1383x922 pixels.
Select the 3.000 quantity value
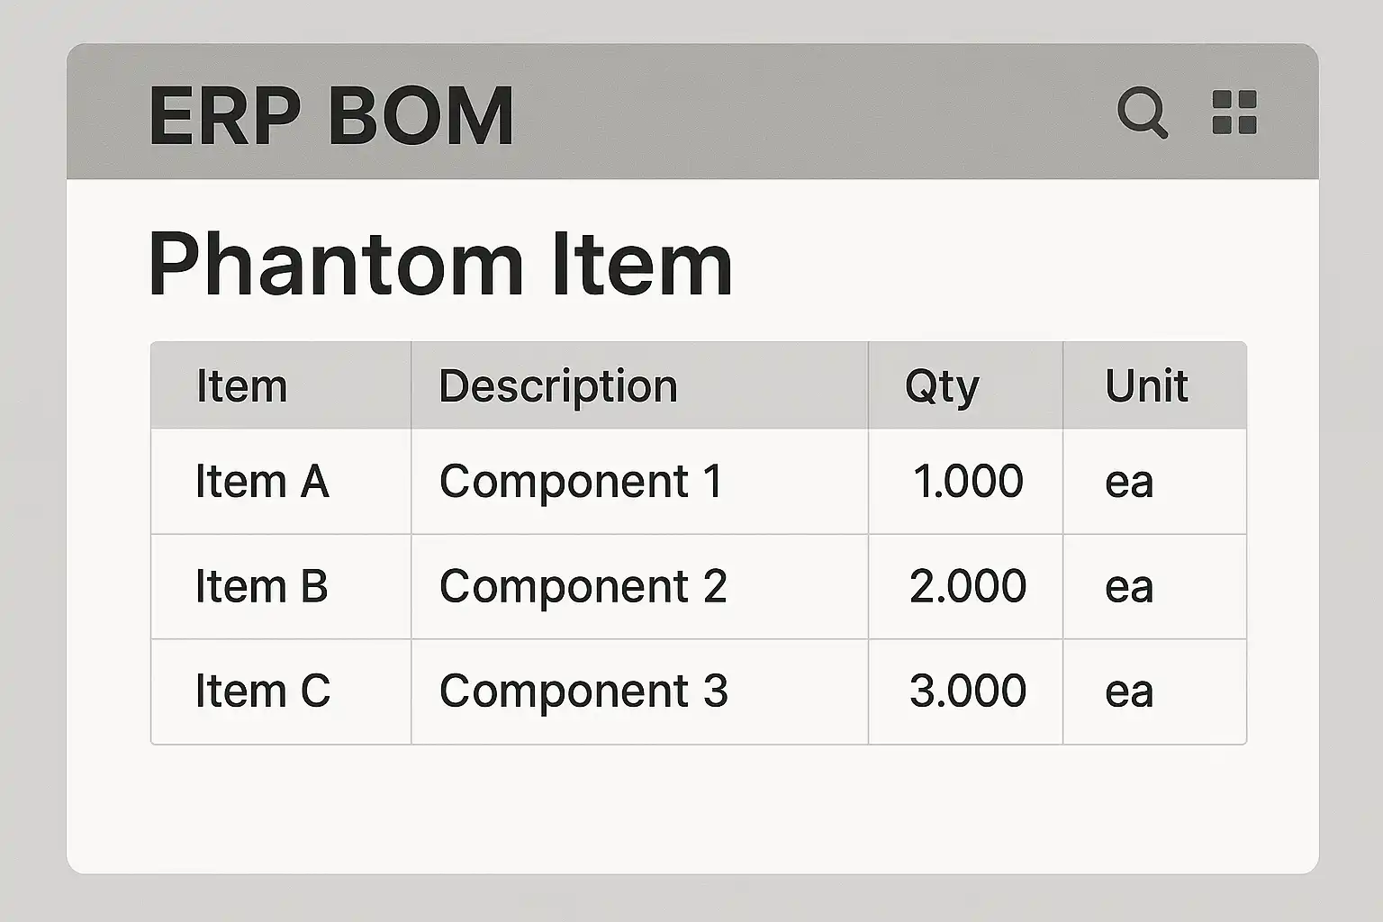pyautogui.click(x=968, y=691)
